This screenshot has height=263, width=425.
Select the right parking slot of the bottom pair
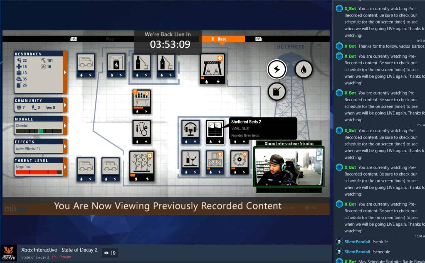pyautogui.click(x=110, y=170)
